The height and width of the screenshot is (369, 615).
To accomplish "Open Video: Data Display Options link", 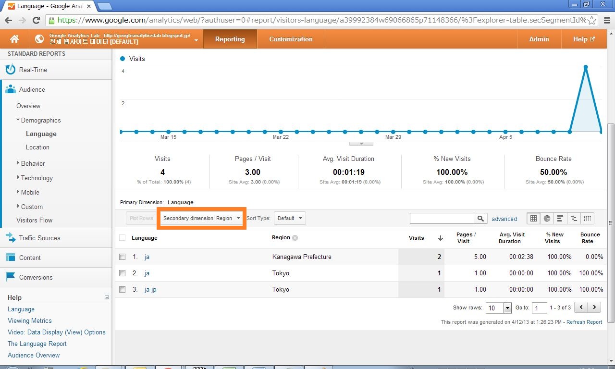I will (57, 332).
